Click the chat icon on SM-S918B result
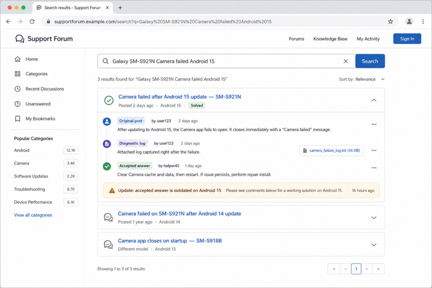432x288 pixels. (x=108, y=245)
